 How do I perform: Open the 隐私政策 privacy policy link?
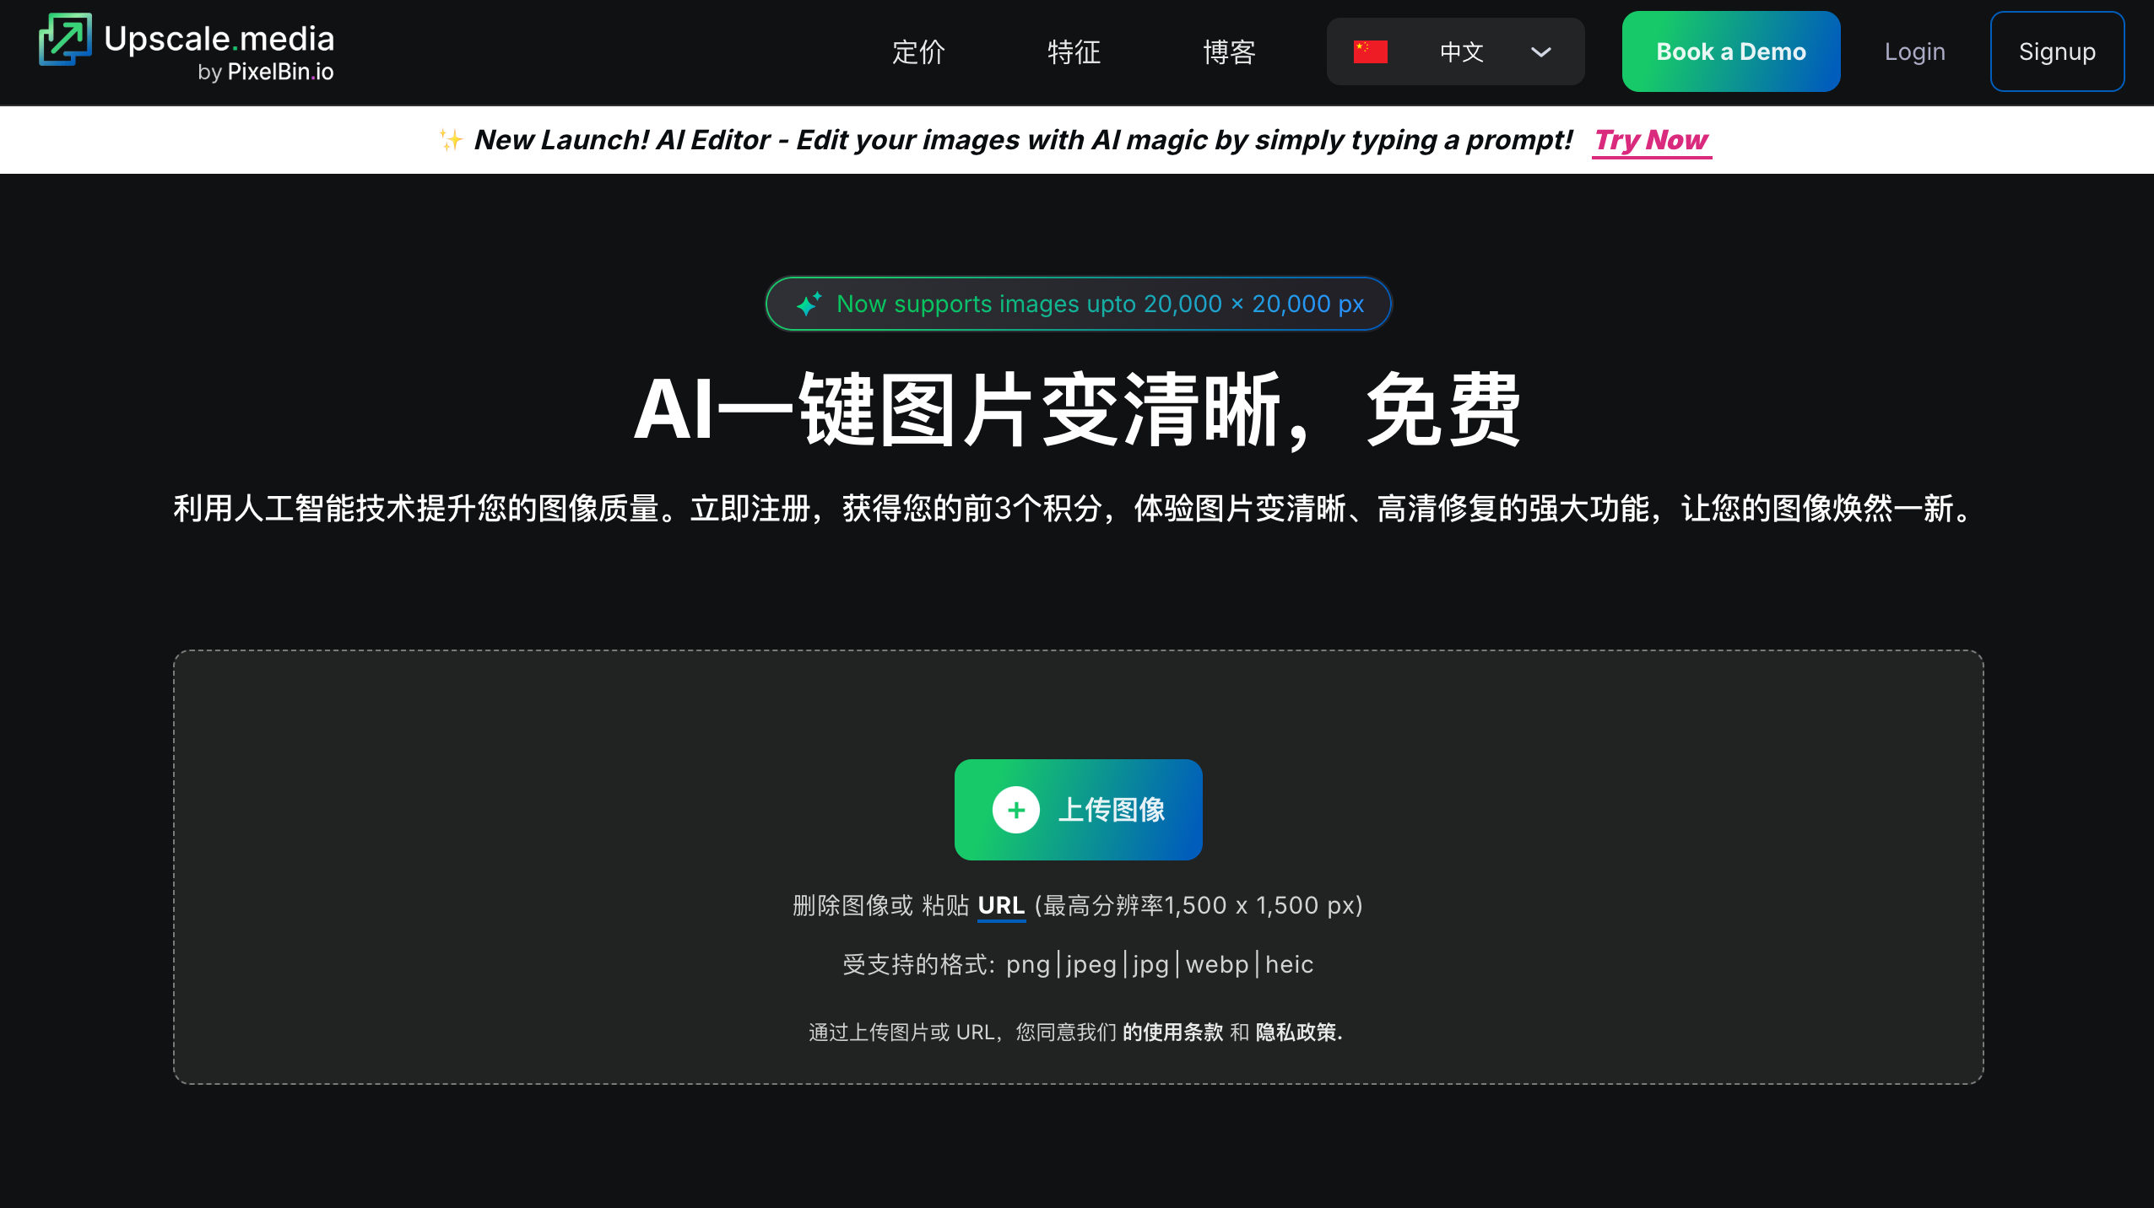1296,1032
